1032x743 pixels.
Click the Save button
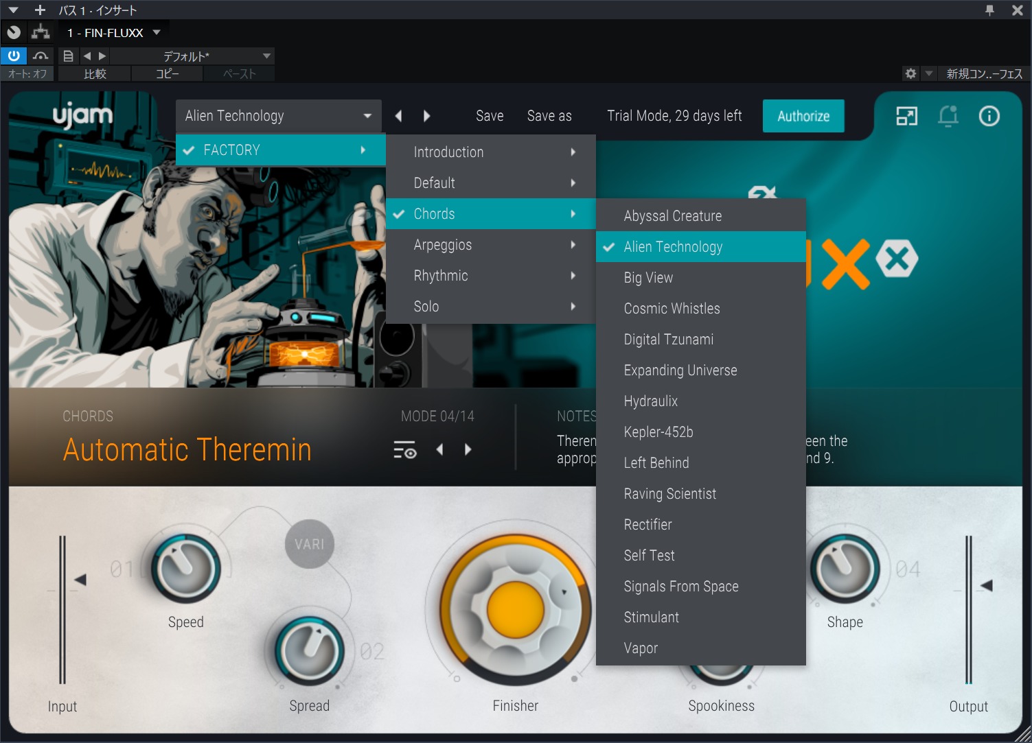pyautogui.click(x=490, y=116)
